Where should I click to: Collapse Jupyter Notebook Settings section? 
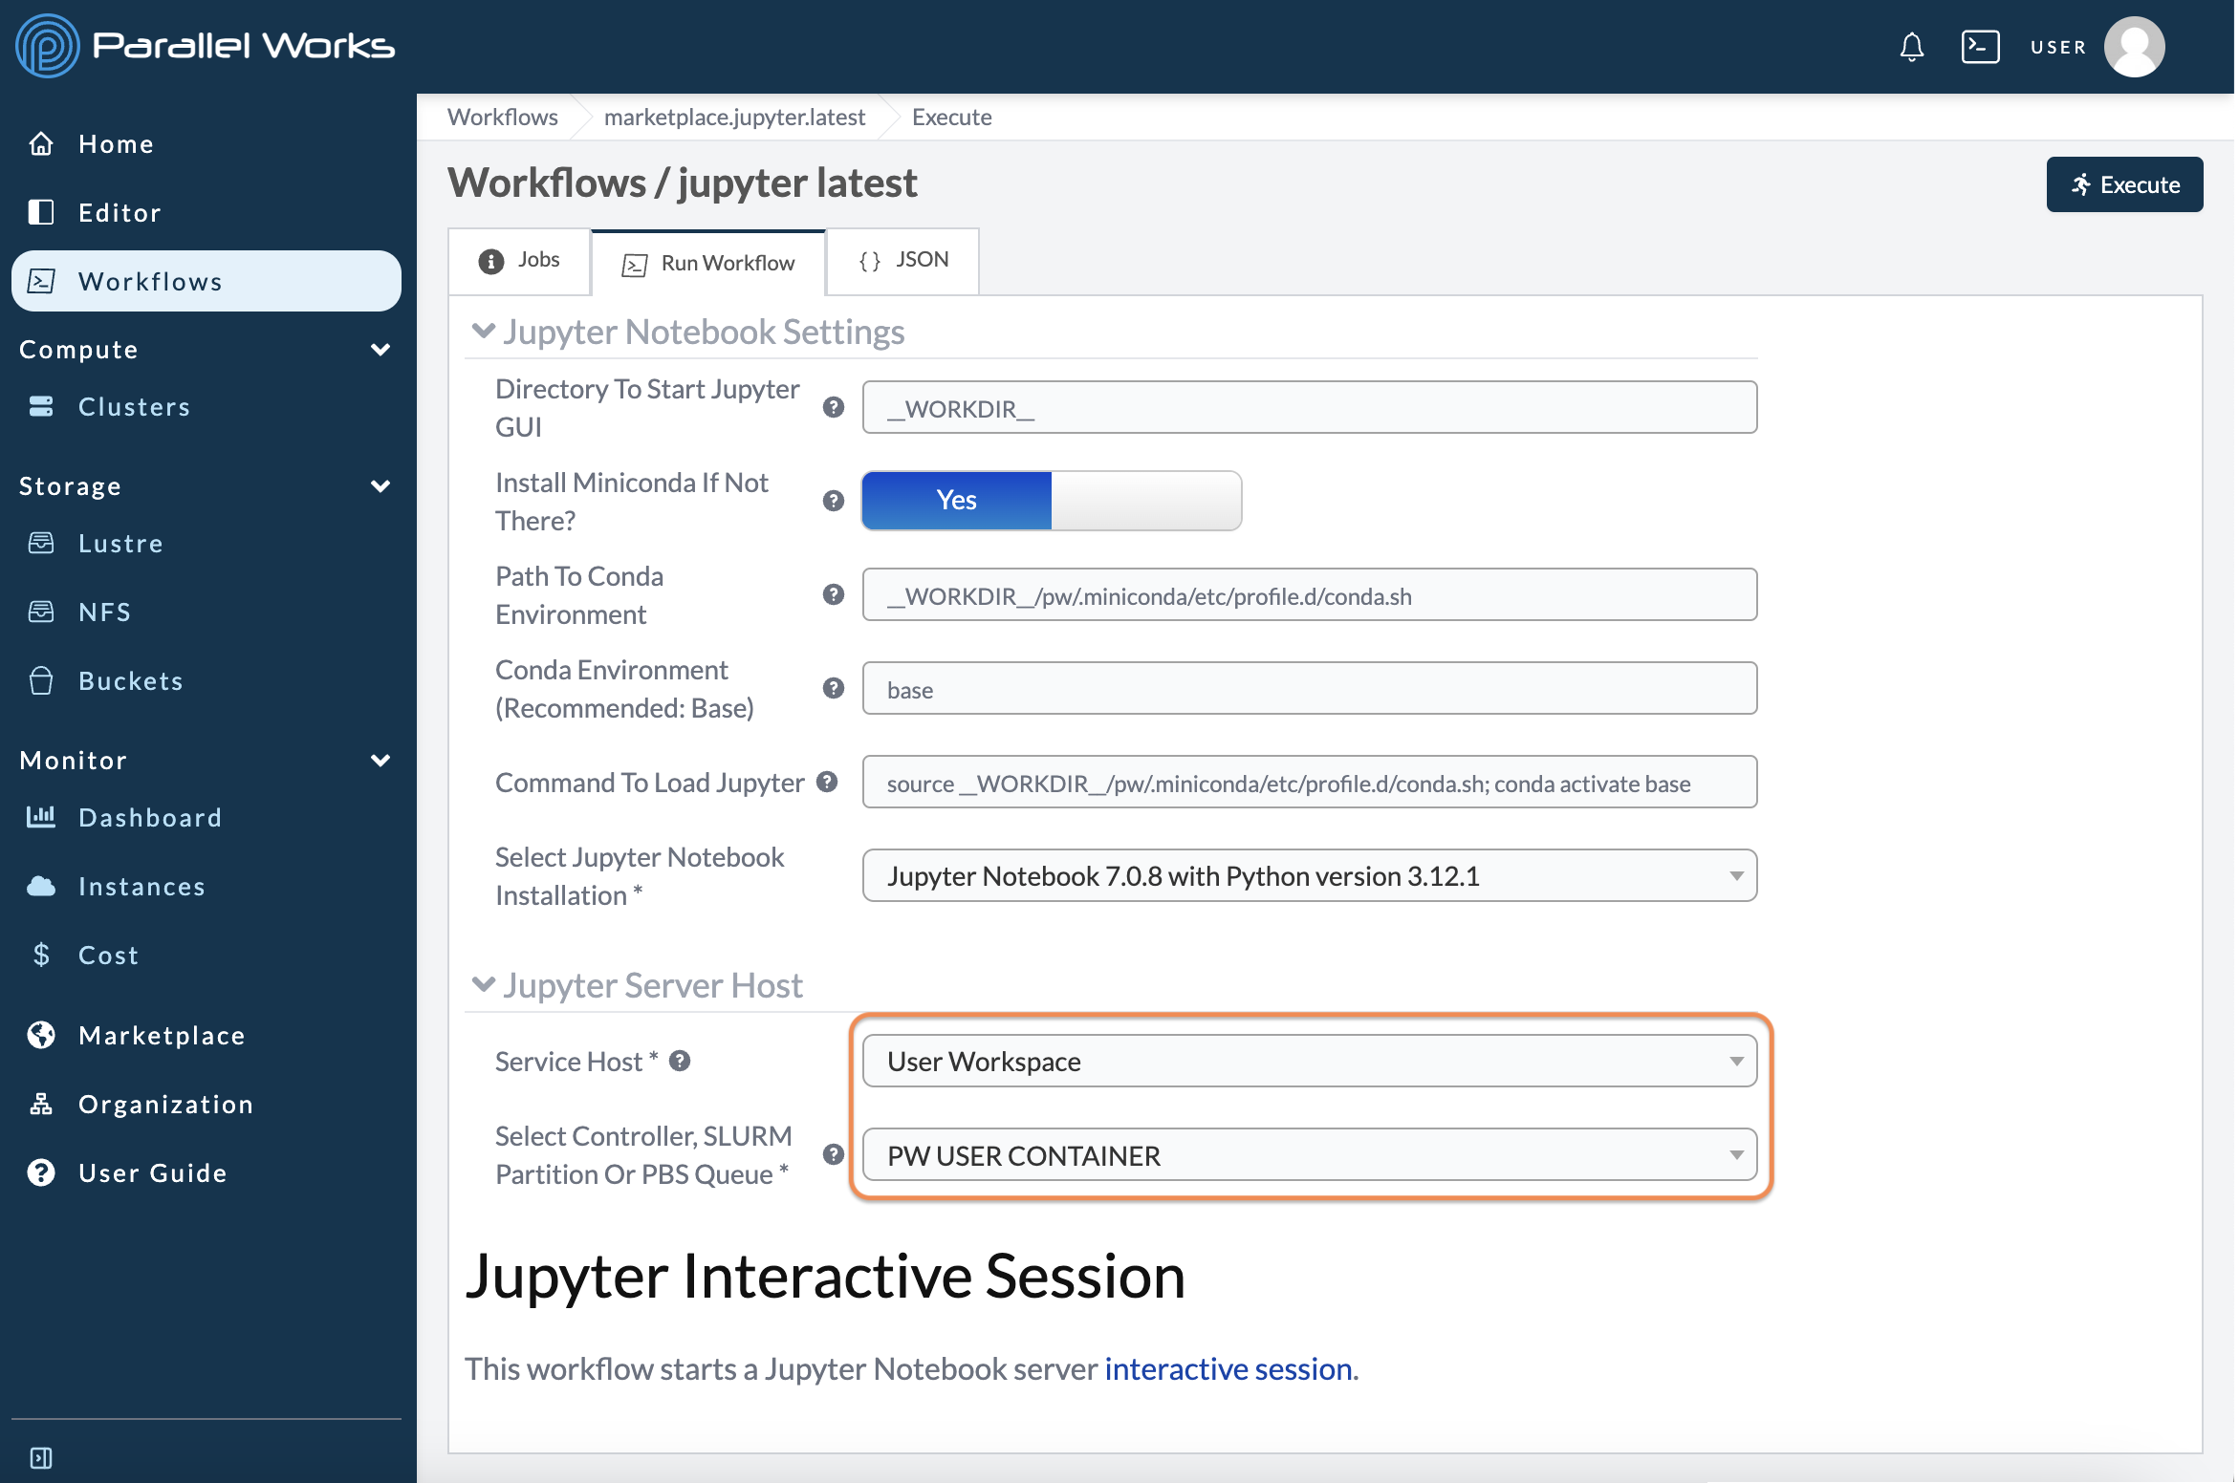pyautogui.click(x=484, y=331)
